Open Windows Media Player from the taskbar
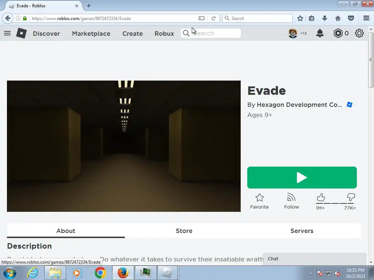374x280 pixels. (x=77, y=273)
